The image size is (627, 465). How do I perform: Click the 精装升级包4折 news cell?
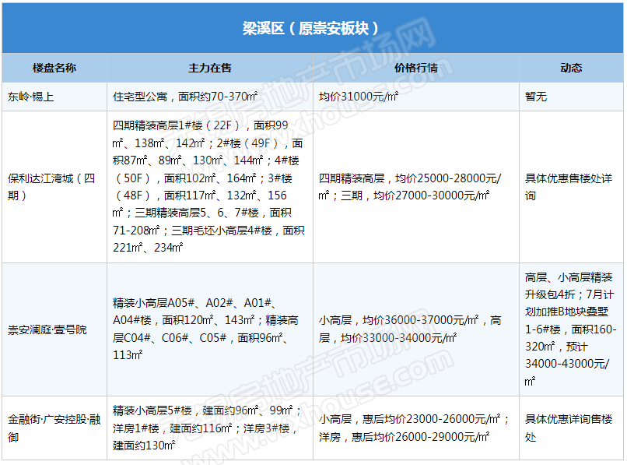(x=570, y=329)
